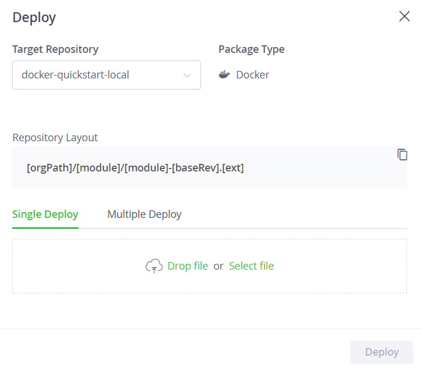Click the green underline beneath Single Deploy
Image resolution: width=422 pixels, height=369 pixels.
[x=45, y=228]
